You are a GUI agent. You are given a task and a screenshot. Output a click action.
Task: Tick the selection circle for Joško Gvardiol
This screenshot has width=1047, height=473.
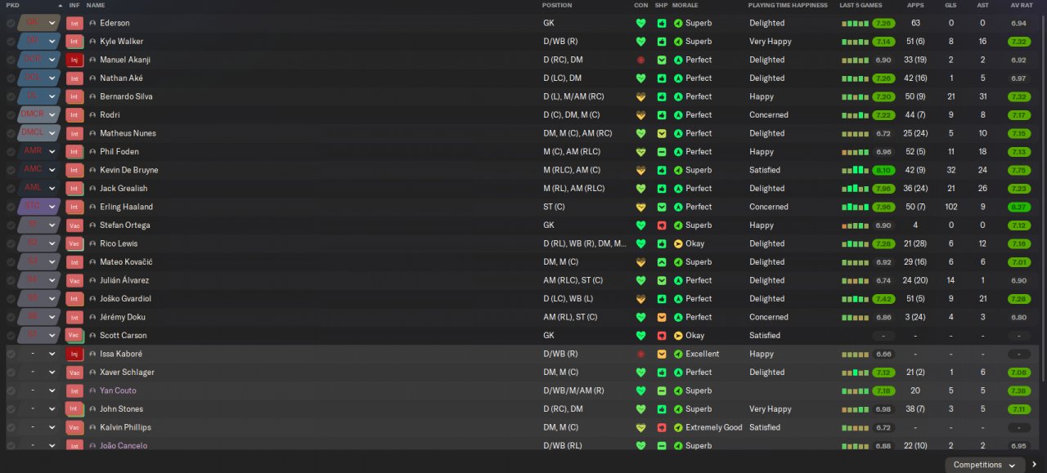pyautogui.click(x=11, y=299)
